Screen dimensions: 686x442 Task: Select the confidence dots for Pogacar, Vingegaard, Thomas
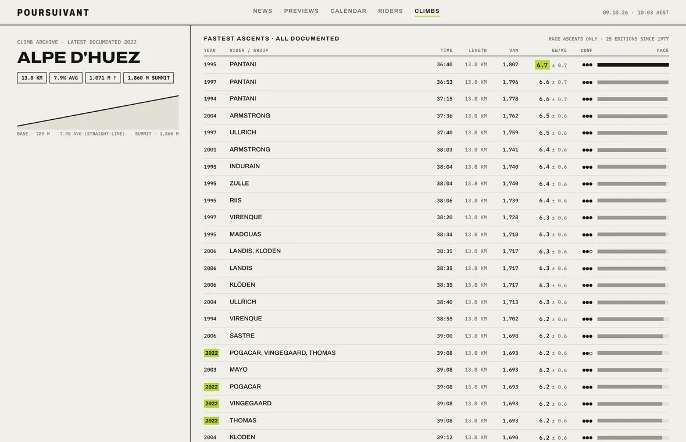(587, 354)
